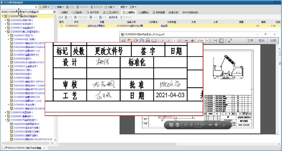Image resolution: width=282 pixels, height=151 pixels.
Task: Zoom in with the PDF plus button
Action: [x=192, y=41]
